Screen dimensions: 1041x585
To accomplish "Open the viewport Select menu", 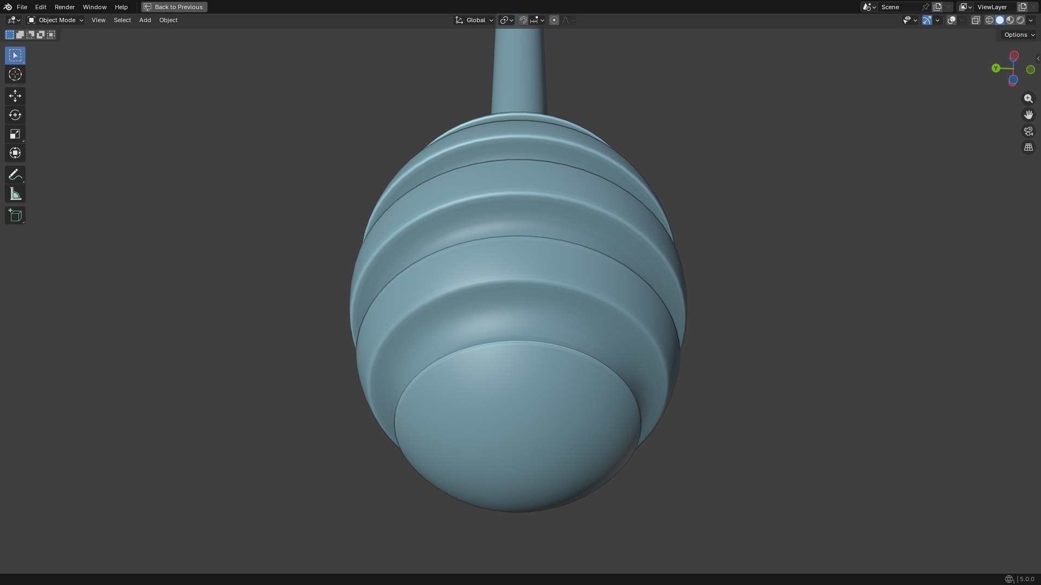I will pyautogui.click(x=122, y=20).
